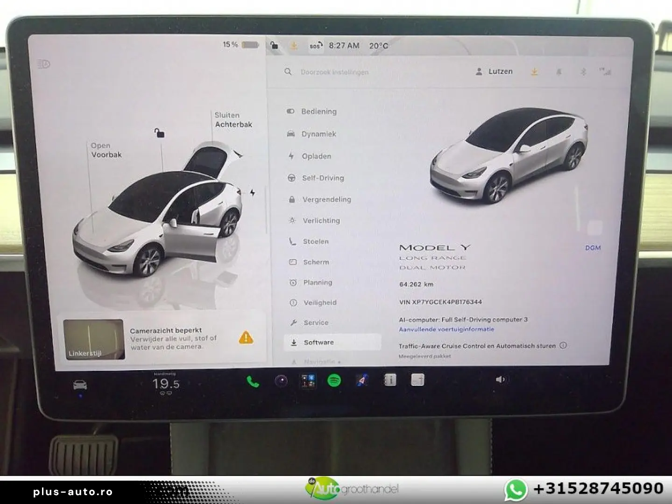Image resolution: width=672 pixels, height=504 pixels.
Task: Open the Vergrendeling locks menu
Action: click(x=327, y=199)
